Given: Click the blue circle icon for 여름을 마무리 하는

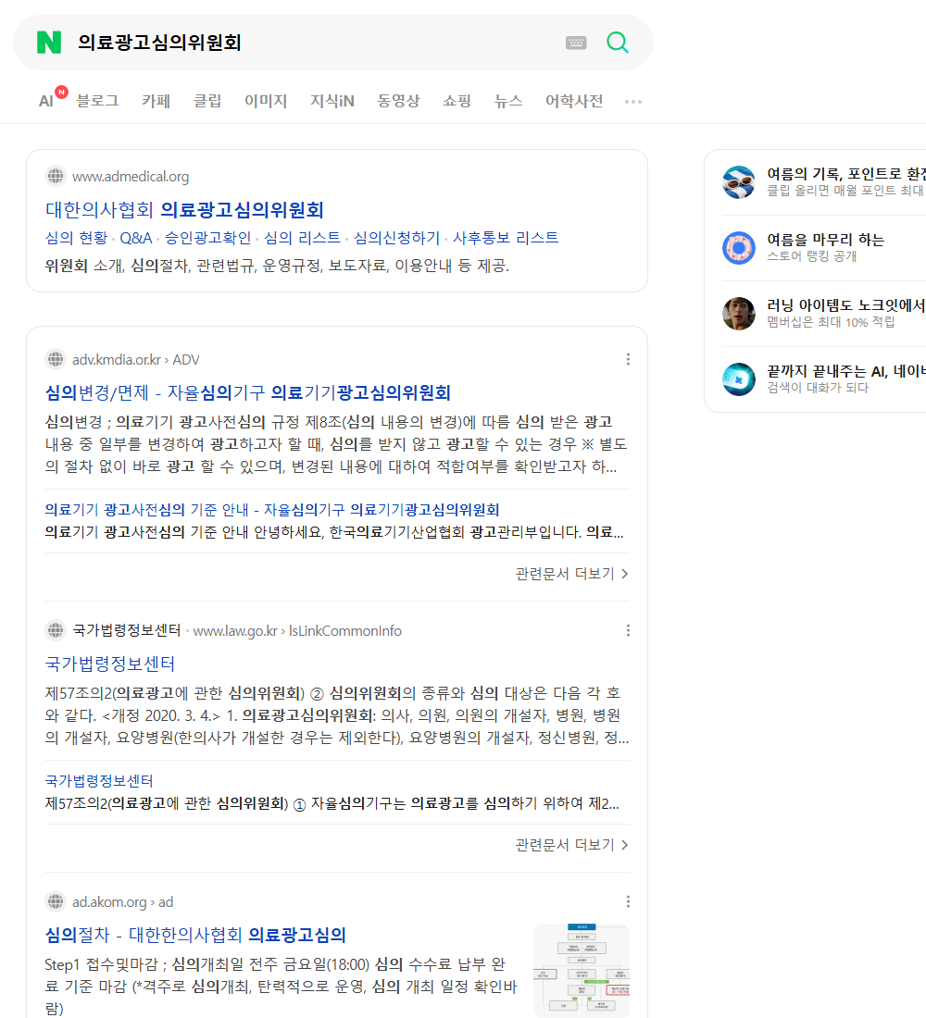Looking at the screenshot, I should click(x=739, y=247).
